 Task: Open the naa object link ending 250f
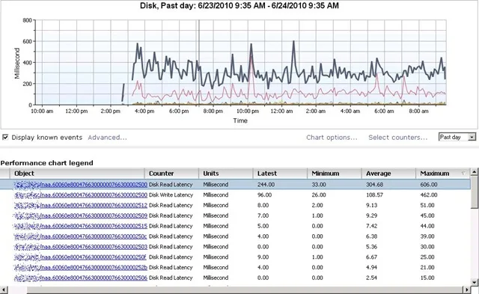point(80,257)
